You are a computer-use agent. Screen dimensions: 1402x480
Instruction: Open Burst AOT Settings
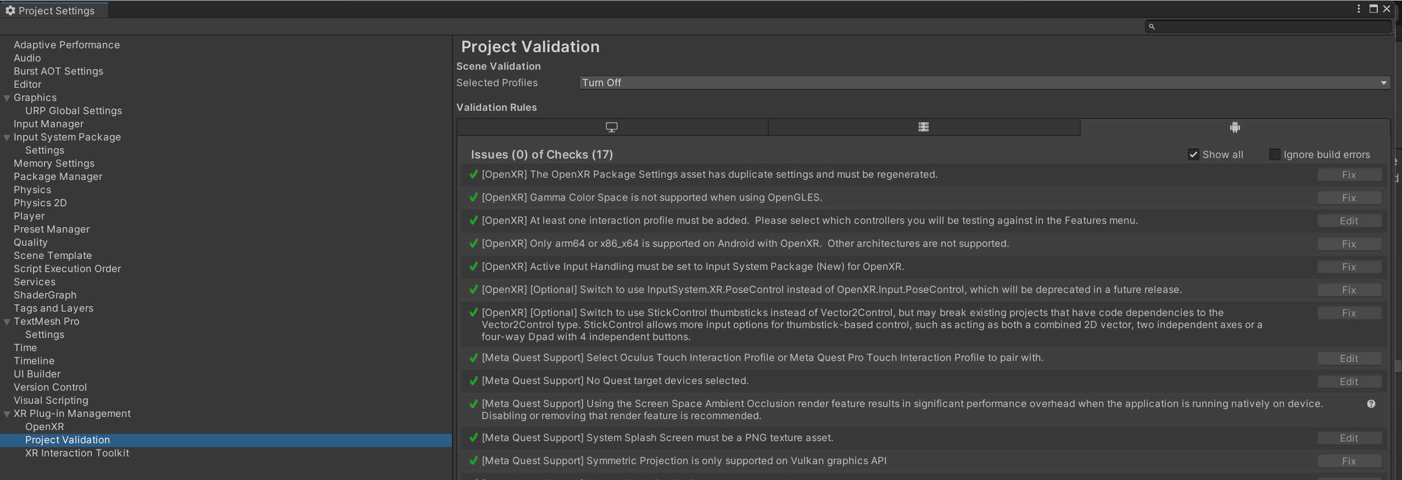point(58,71)
